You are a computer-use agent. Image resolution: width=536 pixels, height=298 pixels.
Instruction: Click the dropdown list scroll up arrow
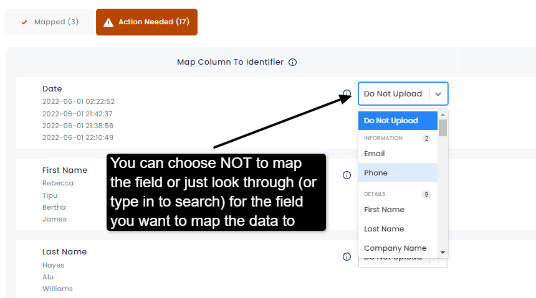point(443,114)
